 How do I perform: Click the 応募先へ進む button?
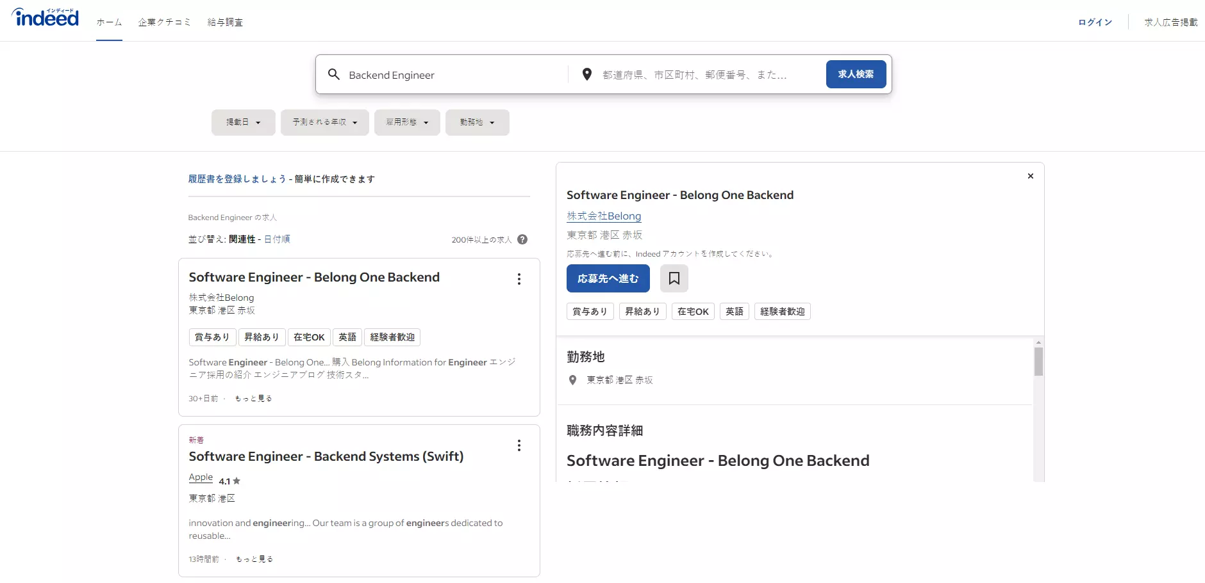[x=608, y=278]
